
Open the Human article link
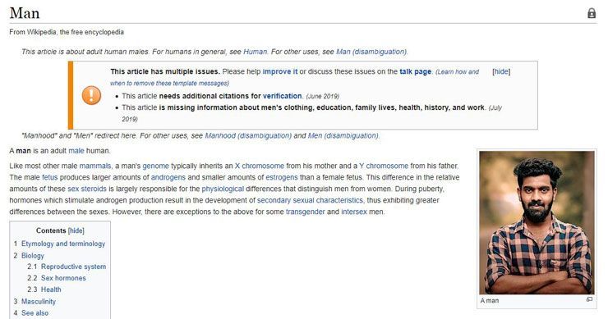(256, 52)
